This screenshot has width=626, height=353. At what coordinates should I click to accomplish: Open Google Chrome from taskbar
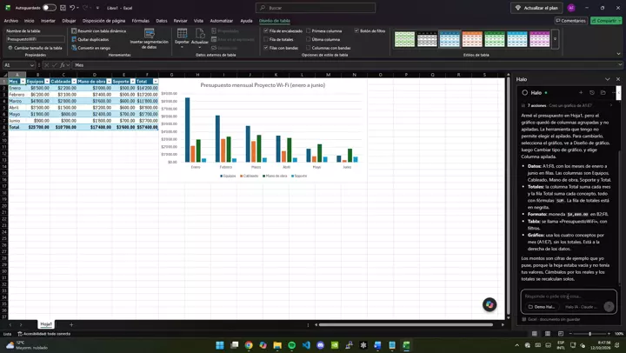point(249,345)
